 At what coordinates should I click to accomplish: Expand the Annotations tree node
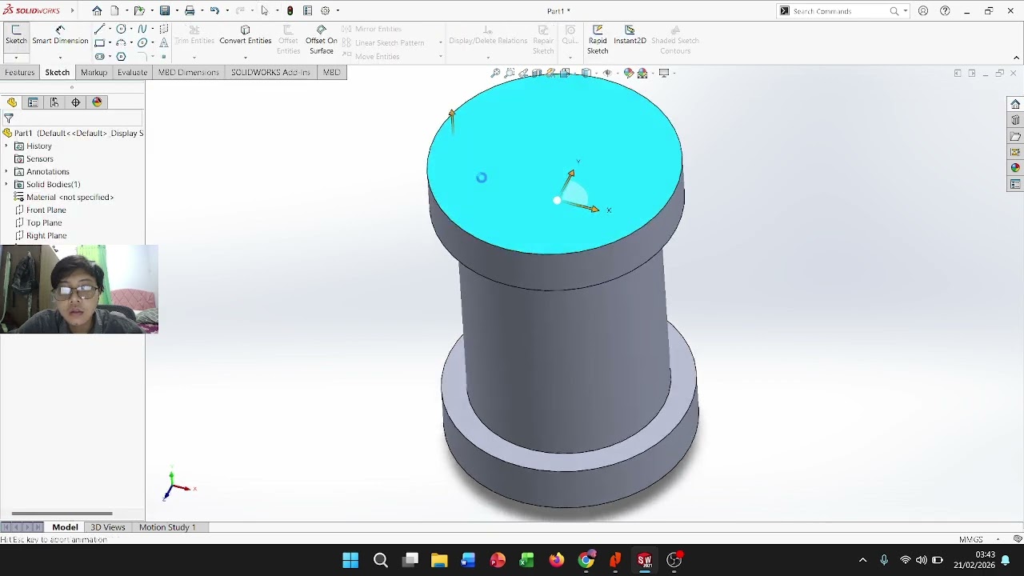click(x=6, y=172)
